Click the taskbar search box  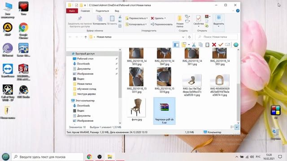coord(48,157)
